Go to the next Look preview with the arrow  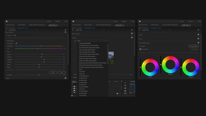(113, 58)
